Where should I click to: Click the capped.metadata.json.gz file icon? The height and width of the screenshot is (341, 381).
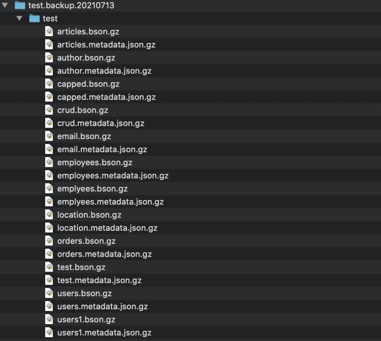pos(49,97)
